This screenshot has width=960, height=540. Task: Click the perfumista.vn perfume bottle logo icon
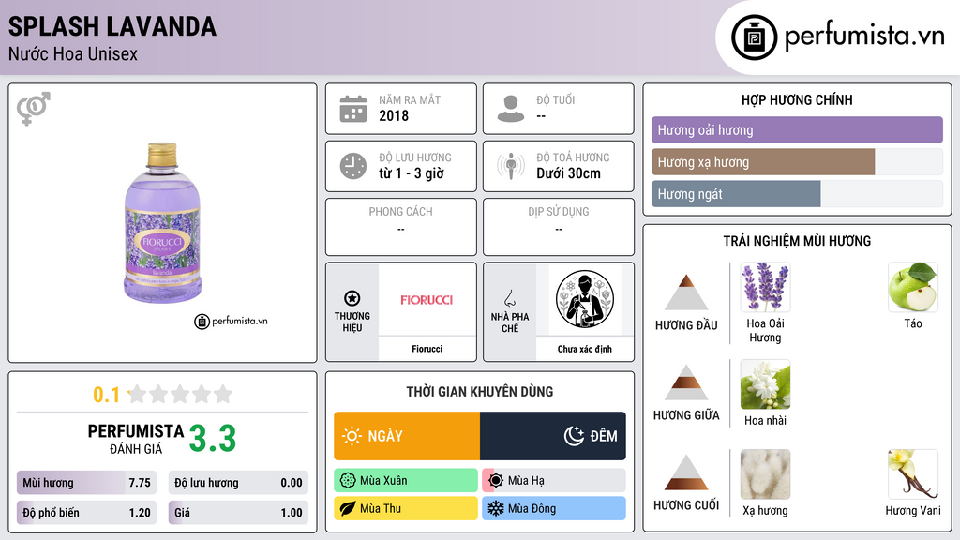pos(754,37)
